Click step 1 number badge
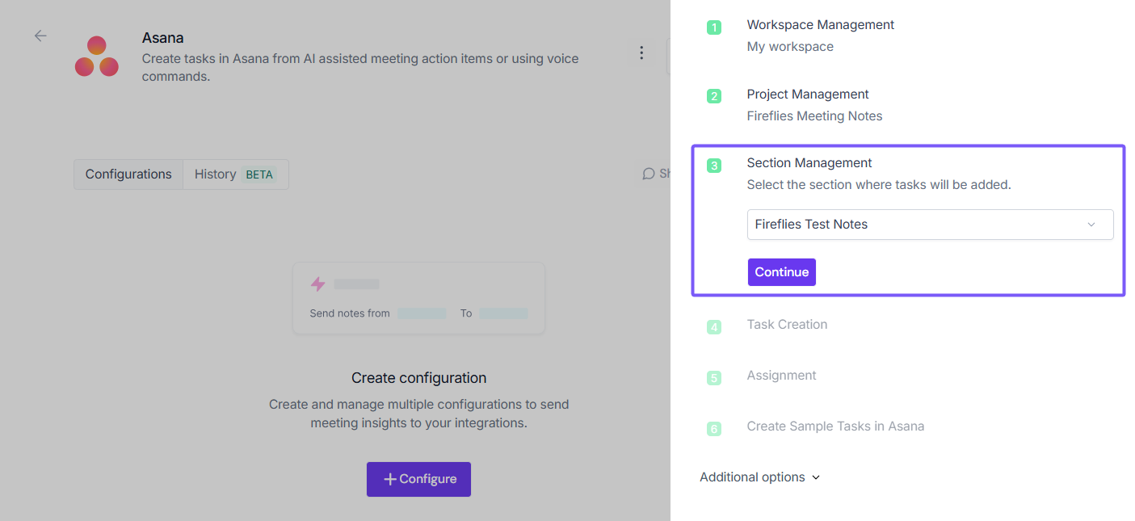Viewport: 1135px width, 521px height. 714,27
